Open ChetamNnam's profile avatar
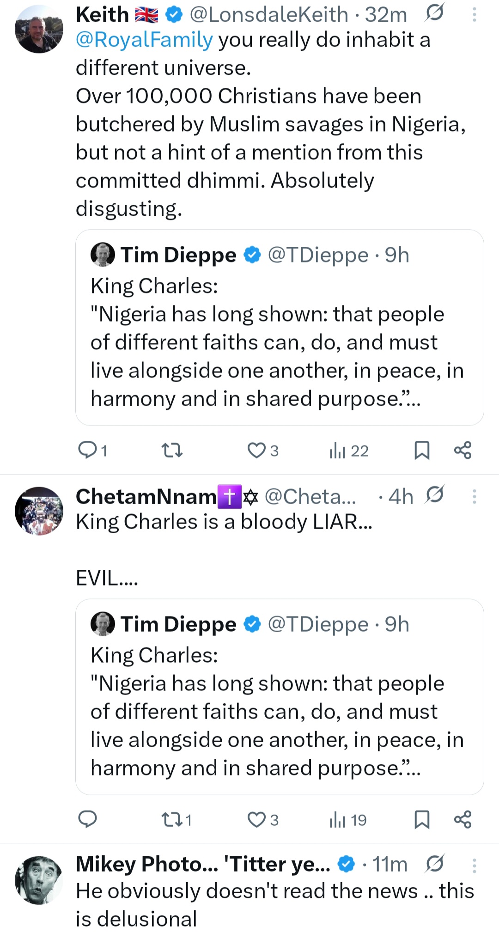 (x=39, y=511)
